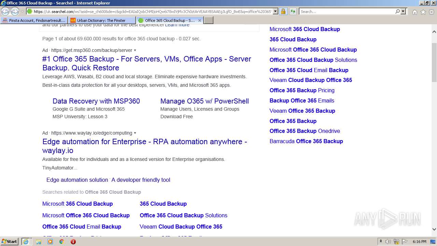Click the browser Forward arrow button
Viewport: 437px width, 246px height.
(15, 12)
